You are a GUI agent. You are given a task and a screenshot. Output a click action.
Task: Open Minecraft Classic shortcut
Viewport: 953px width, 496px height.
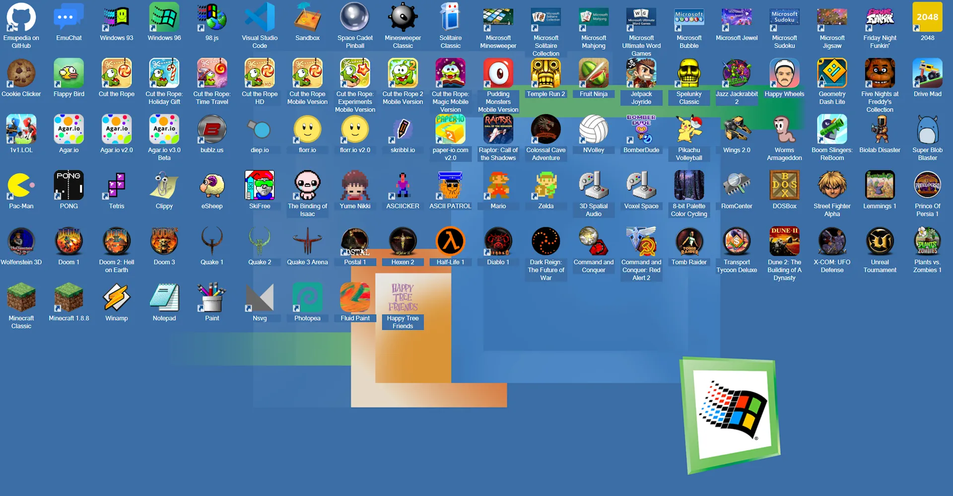pos(21,298)
